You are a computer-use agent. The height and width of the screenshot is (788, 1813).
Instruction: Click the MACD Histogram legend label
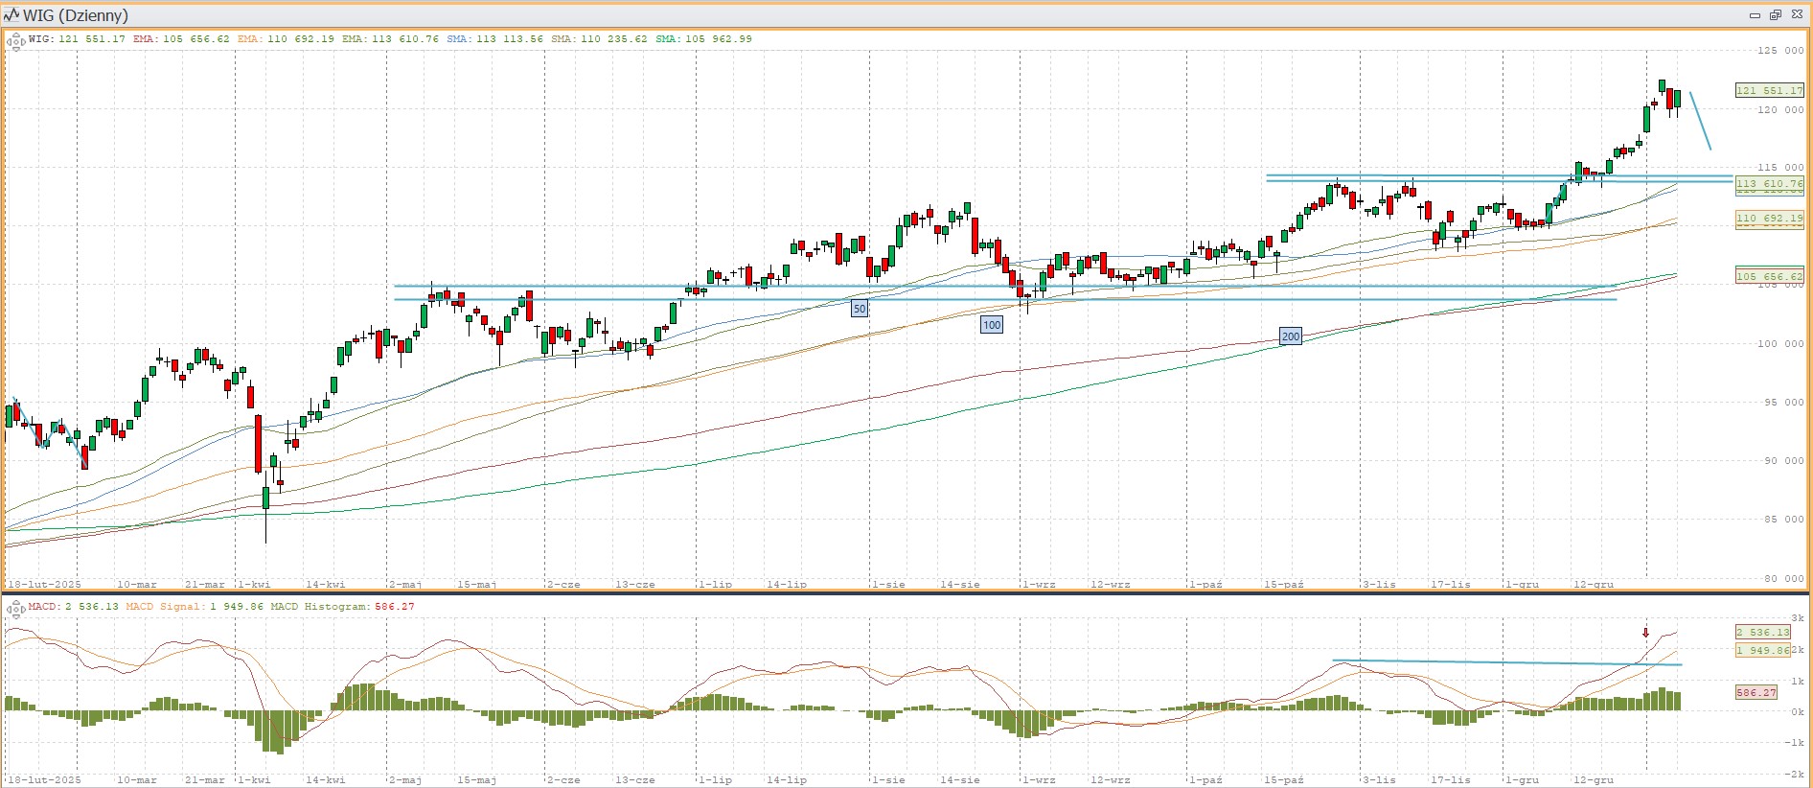[x=342, y=607]
